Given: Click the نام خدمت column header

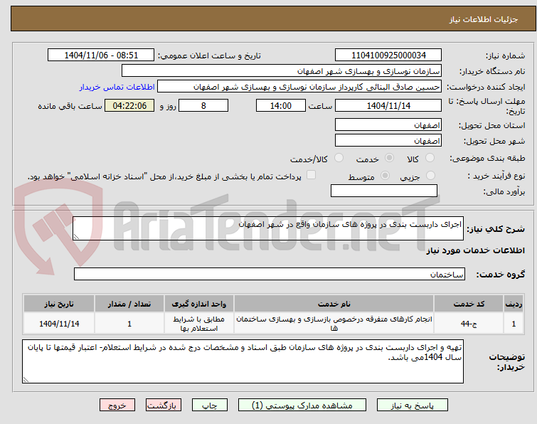Looking at the screenshot, I should (x=334, y=304).
